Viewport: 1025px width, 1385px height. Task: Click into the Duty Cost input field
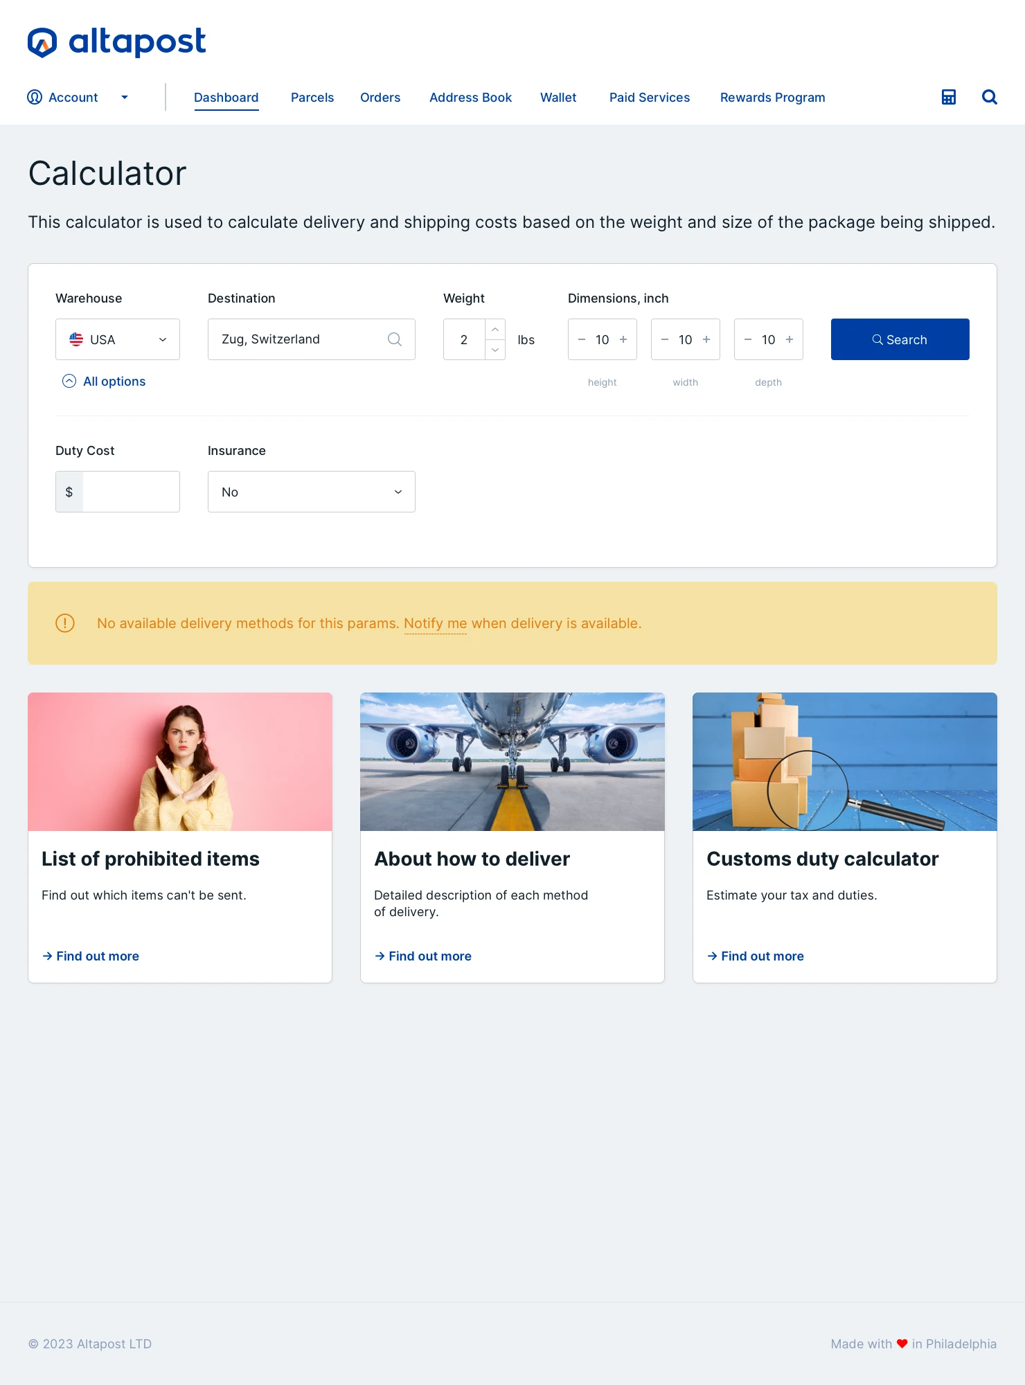pos(131,492)
